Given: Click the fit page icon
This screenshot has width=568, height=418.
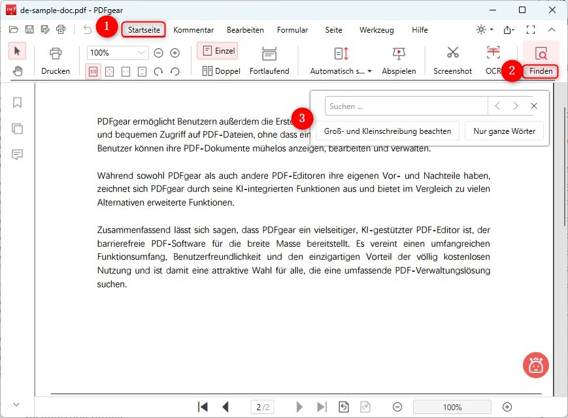Looking at the screenshot, I should pos(109,72).
